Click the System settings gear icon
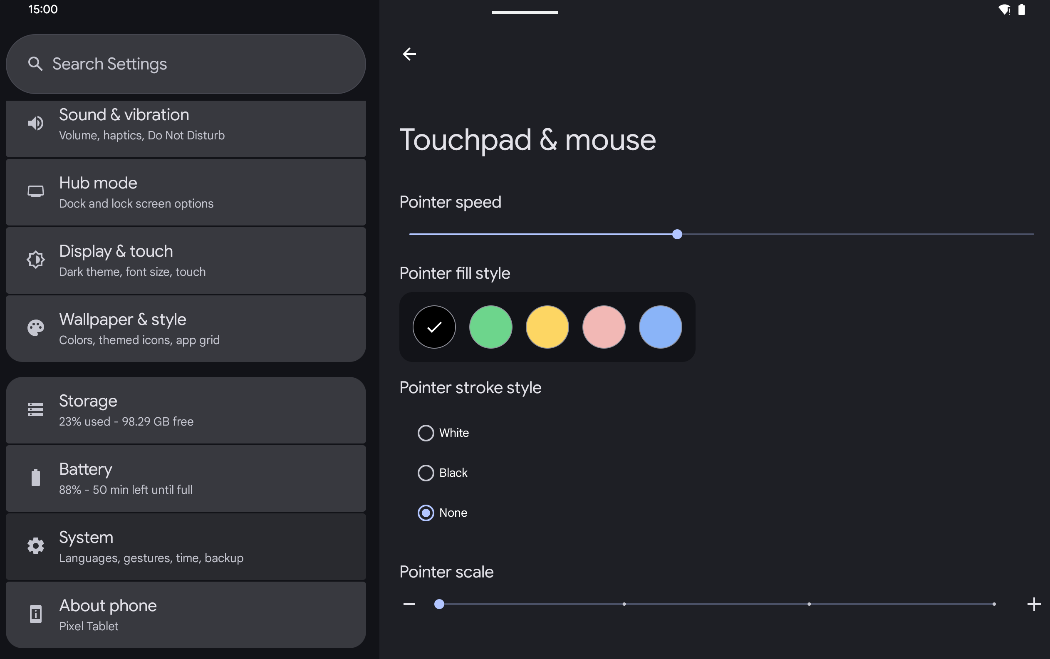The width and height of the screenshot is (1050, 659). click(35, 545)
